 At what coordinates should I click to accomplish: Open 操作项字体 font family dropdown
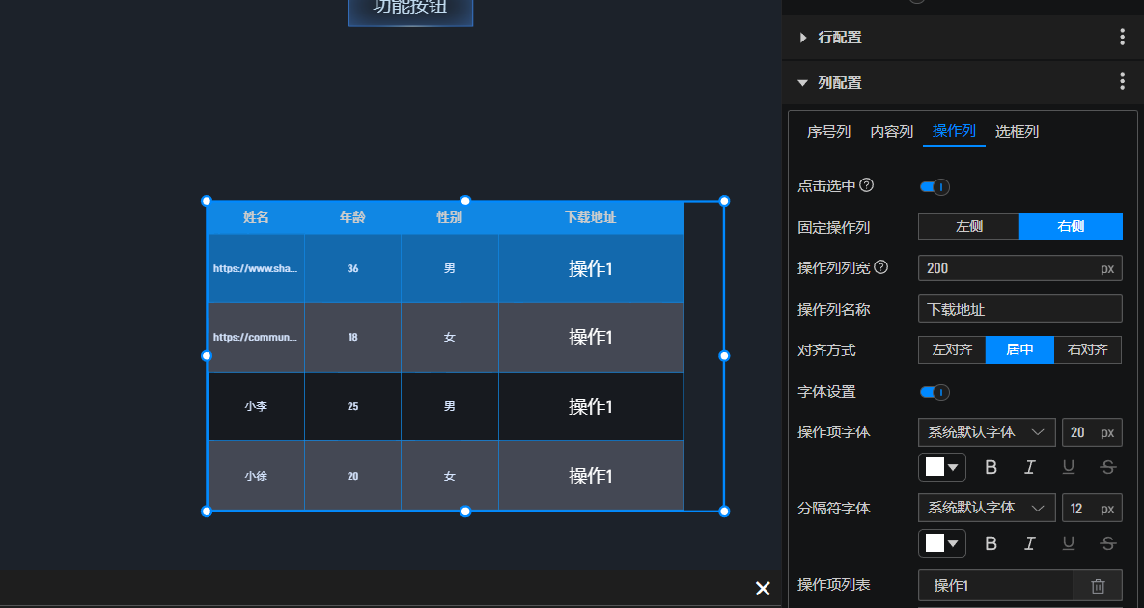click(x=986, y=432)
